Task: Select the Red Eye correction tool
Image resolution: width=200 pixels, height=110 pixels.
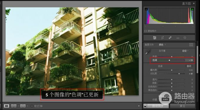Action: click(x=178, y=38)
